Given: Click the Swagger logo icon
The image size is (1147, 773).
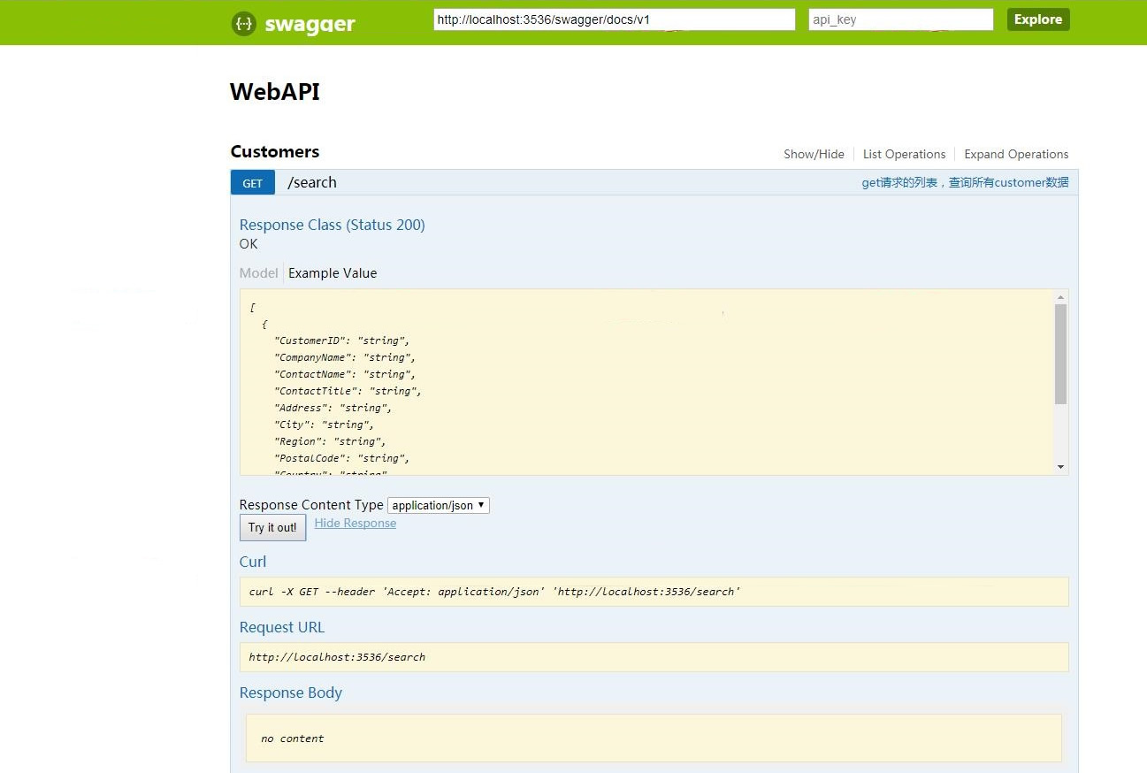Looking at the screenshot, I should [x=243, y=24].
